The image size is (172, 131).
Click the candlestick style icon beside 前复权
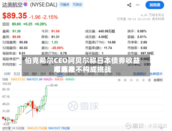tap(149, 80)
